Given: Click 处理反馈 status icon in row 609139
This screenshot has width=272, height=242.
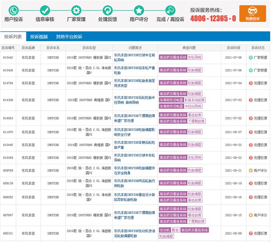Looking at the screenshot, I should tap(251, 183).
